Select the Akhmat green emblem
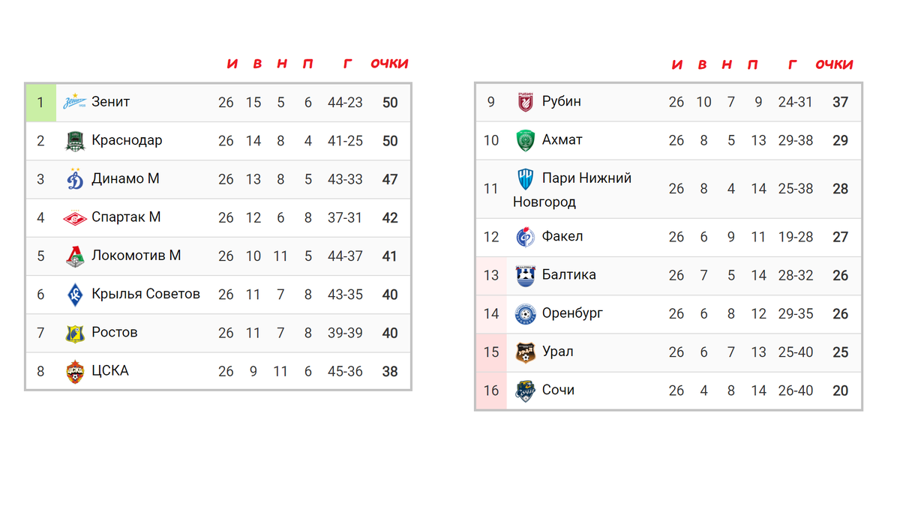Viewport: 900px width, 506px height. point(526,140)
